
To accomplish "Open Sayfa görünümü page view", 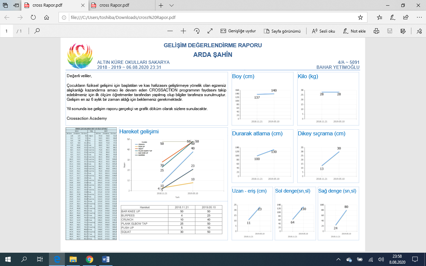I will (x=282, y=31).
